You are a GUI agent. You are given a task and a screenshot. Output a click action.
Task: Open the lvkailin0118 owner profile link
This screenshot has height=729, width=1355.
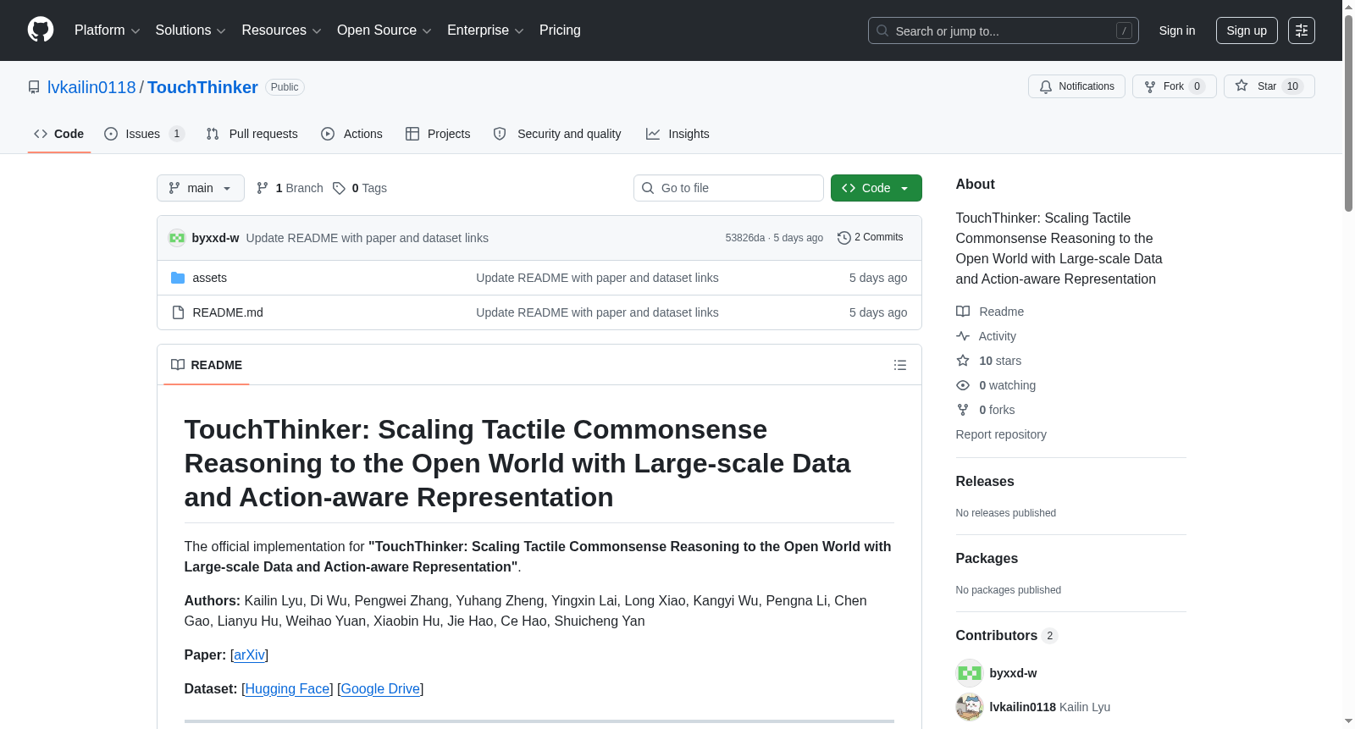click(91, 87)
